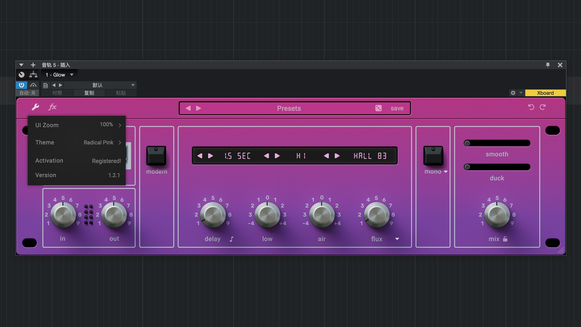Image resolution: width=581 pixels, height=327 pixels.
Task: Pin the plugin window
Action: 548,65
